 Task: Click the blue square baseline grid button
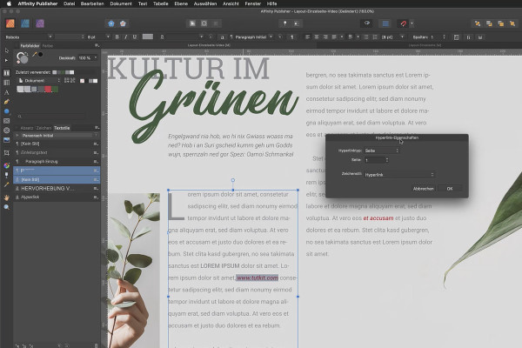pos(385,23)
